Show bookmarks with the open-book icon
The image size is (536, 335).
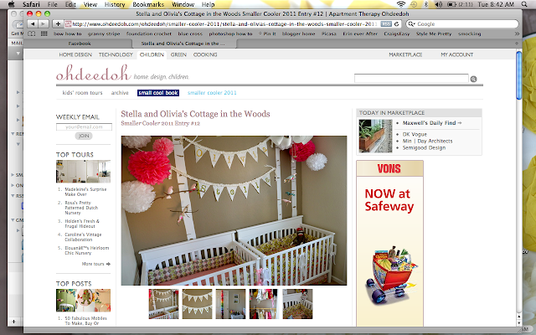(32, 33)
